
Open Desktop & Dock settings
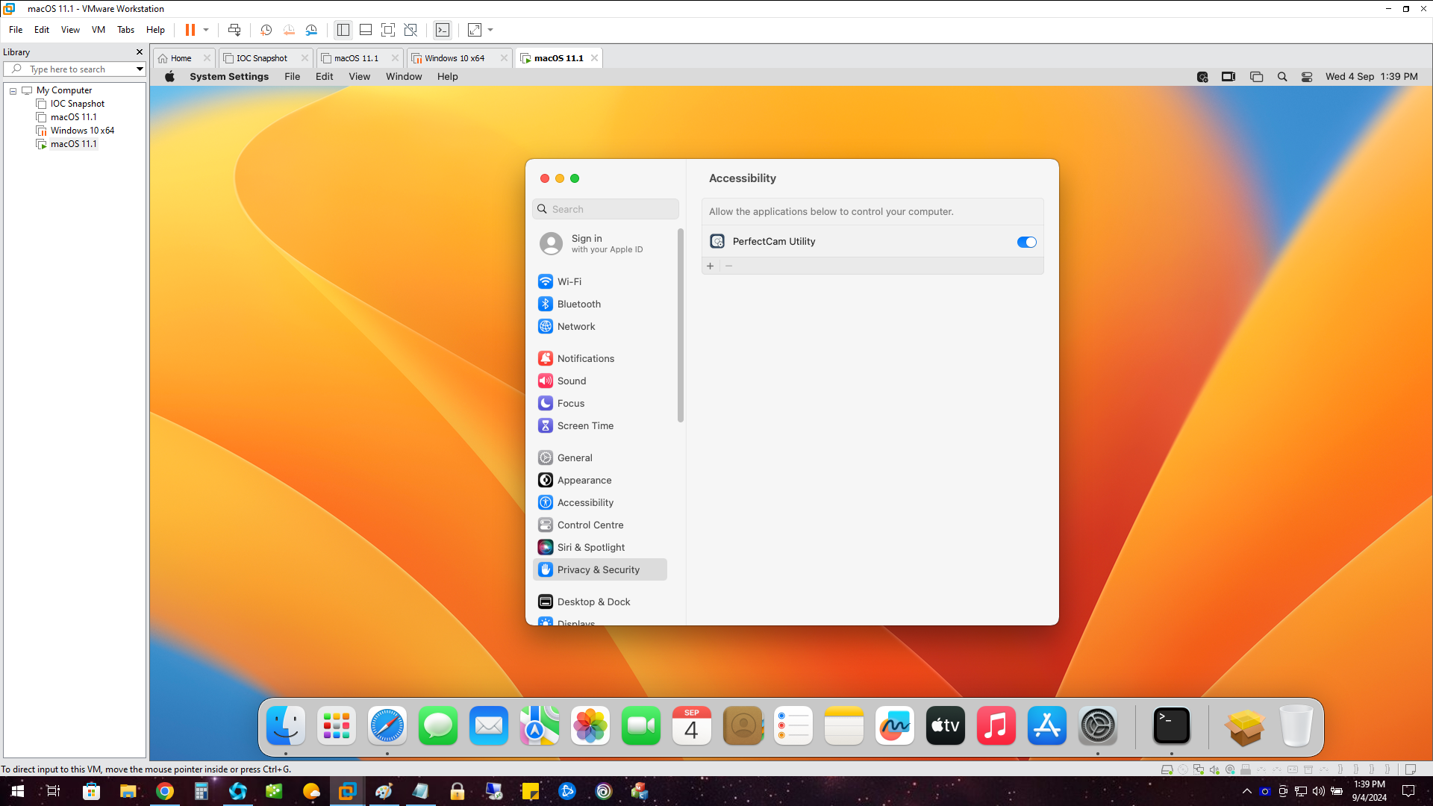(601, 602)
